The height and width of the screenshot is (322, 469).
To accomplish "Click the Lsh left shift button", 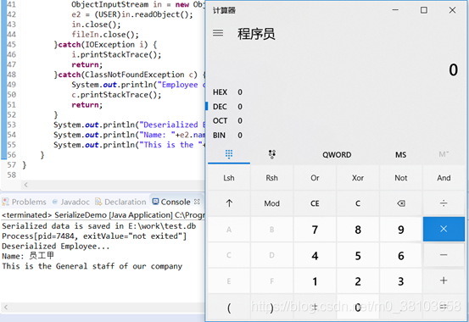I will [x=229, y=178].
